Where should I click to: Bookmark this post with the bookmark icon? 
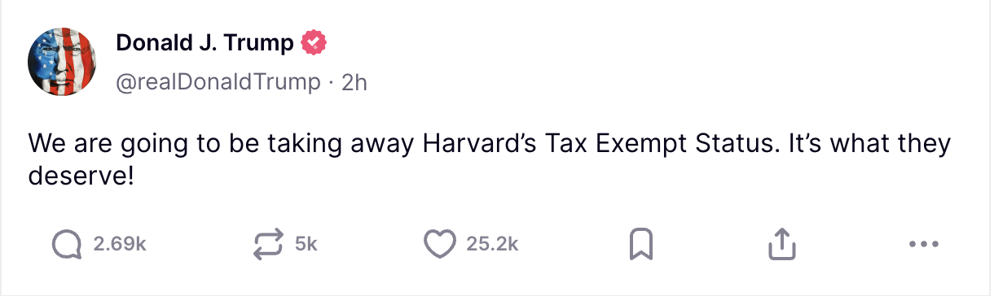coord(642,244)
